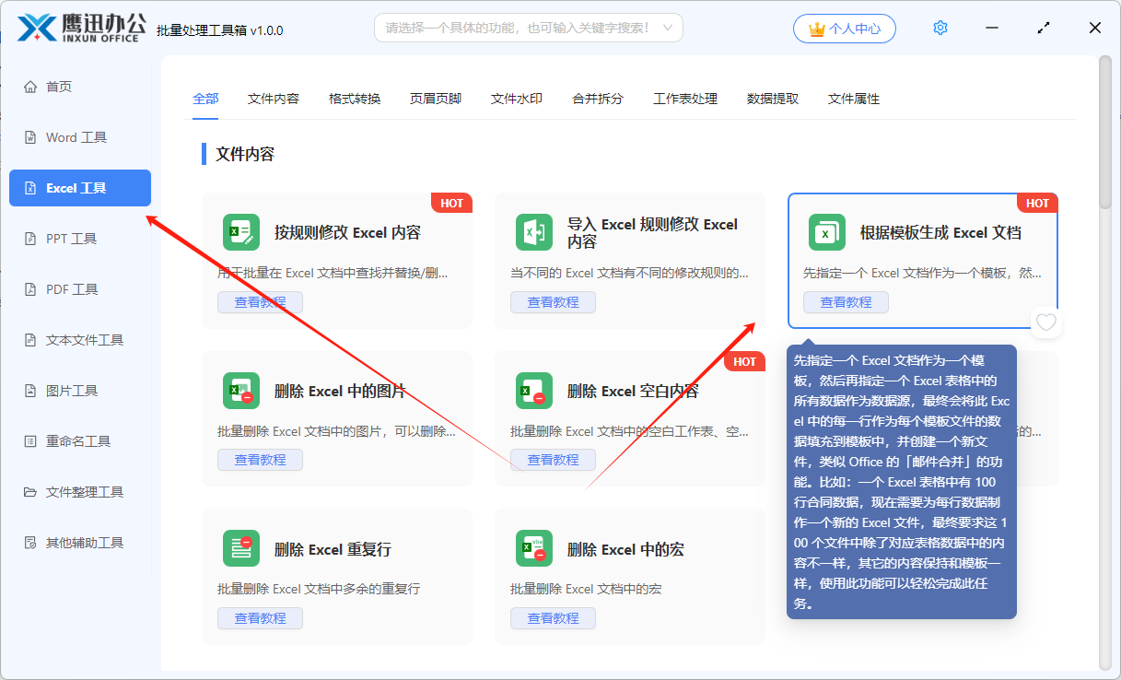Open the 数据提取 tab

pyautogui.click(x=773, y=99)
